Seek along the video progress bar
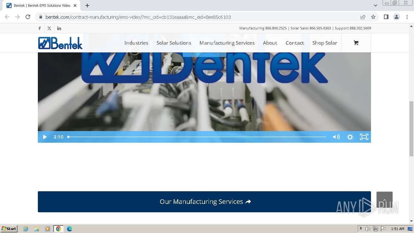Screen dimensions: 414x233 pyautogui.click(x=197, y=137)
